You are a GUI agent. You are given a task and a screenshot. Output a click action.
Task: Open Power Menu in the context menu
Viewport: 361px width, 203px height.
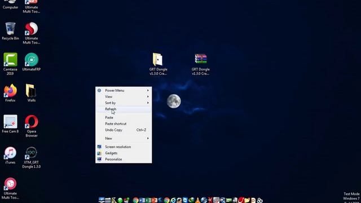pyautogui.click(x=124, y=90)
